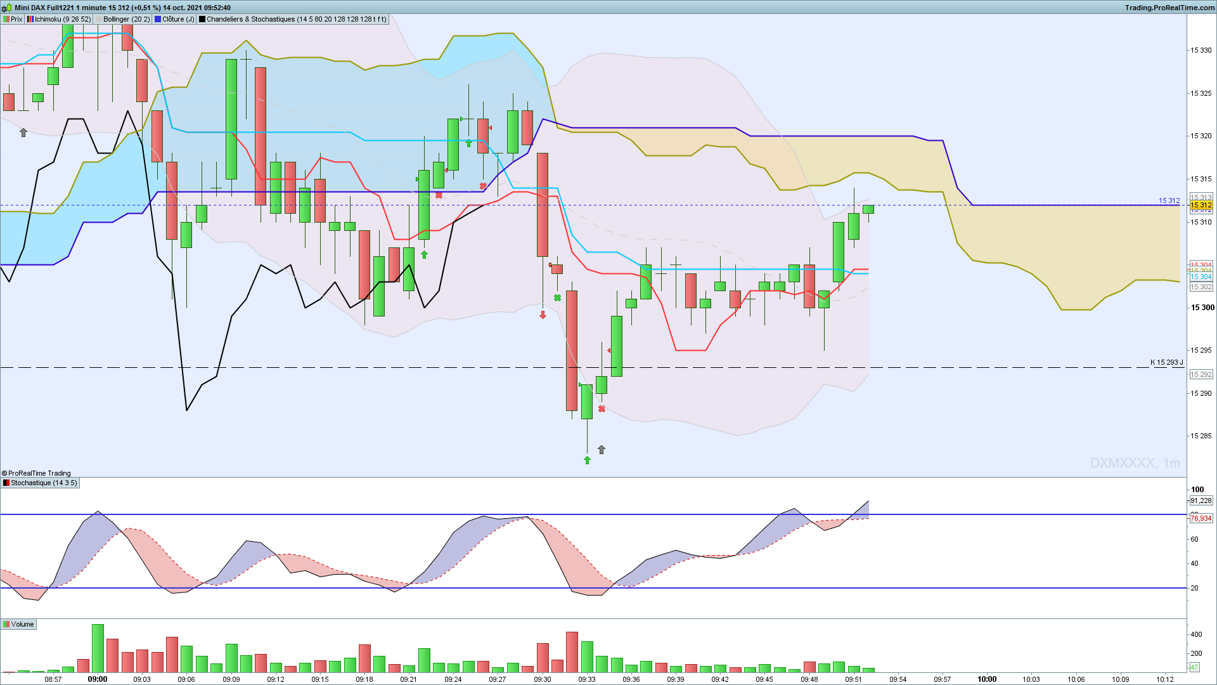Click the red X marker near 09:23

(x=439, y=195)
